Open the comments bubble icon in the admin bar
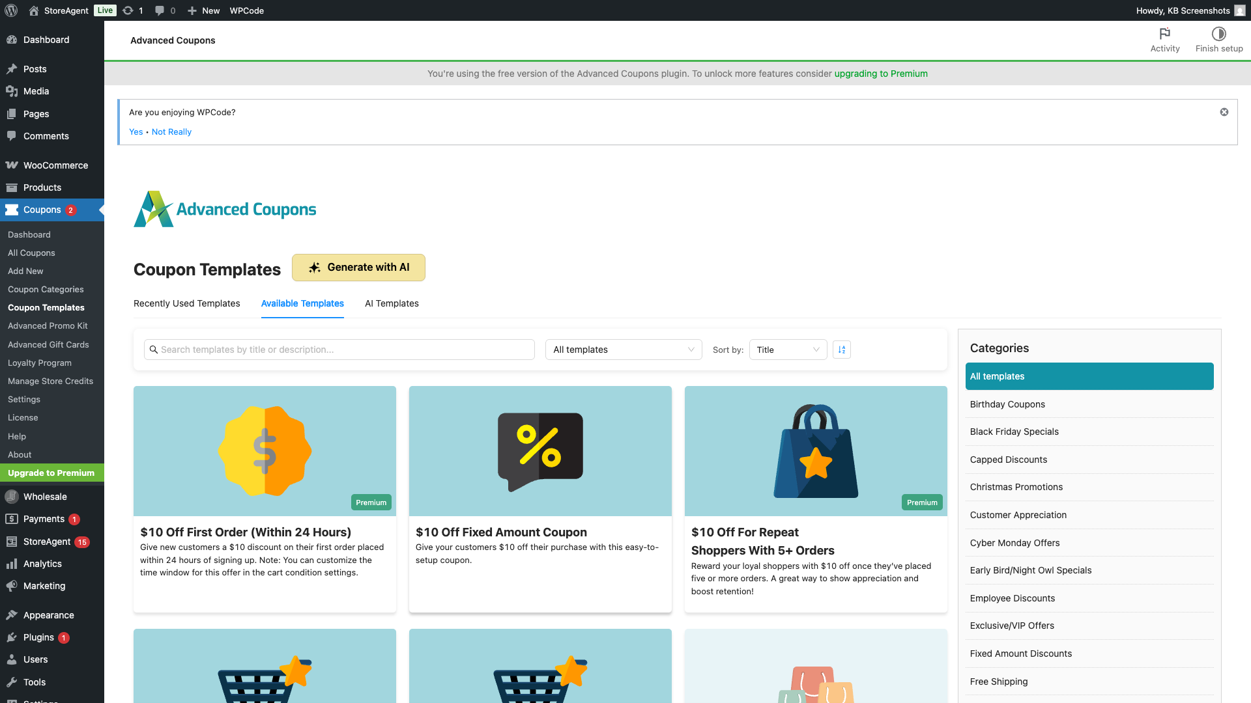 tap(160, 10)
